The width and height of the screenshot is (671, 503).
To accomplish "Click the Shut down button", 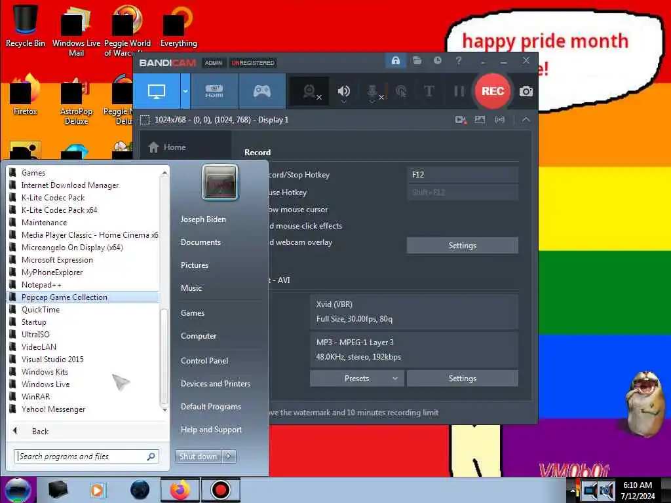I will coord(198,456).
